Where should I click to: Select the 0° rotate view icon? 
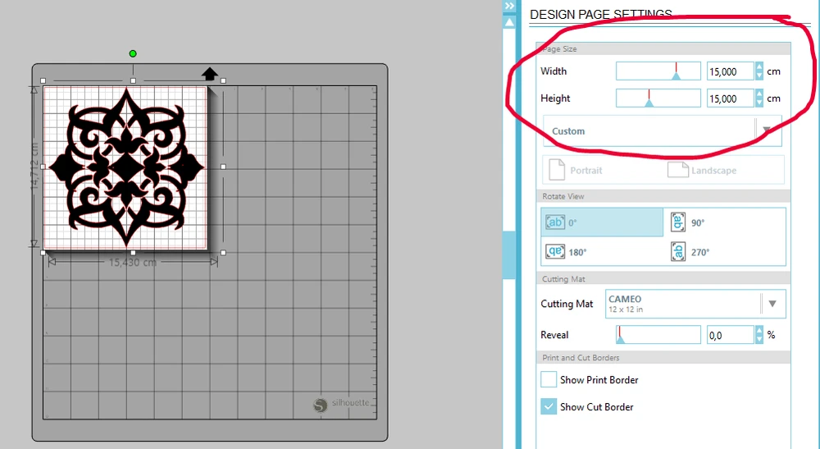(x=555, y=222)
